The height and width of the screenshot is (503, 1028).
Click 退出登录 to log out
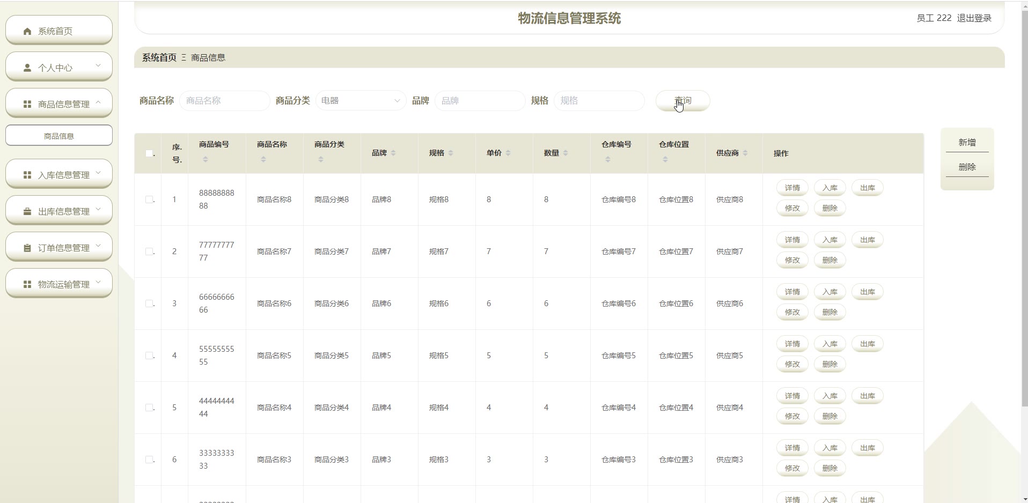pyautogui.click(x=974, y=18)
